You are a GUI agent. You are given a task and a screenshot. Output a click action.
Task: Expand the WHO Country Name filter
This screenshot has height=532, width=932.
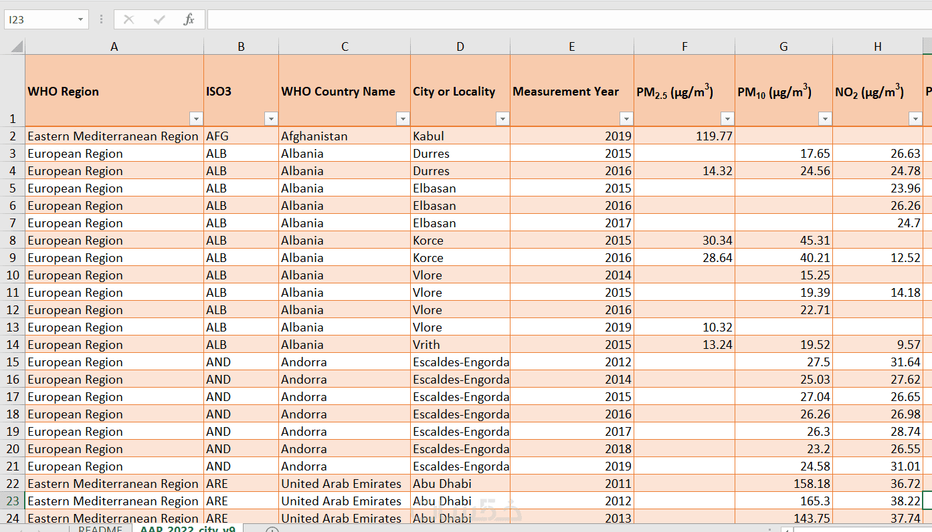tap(403, 119)
